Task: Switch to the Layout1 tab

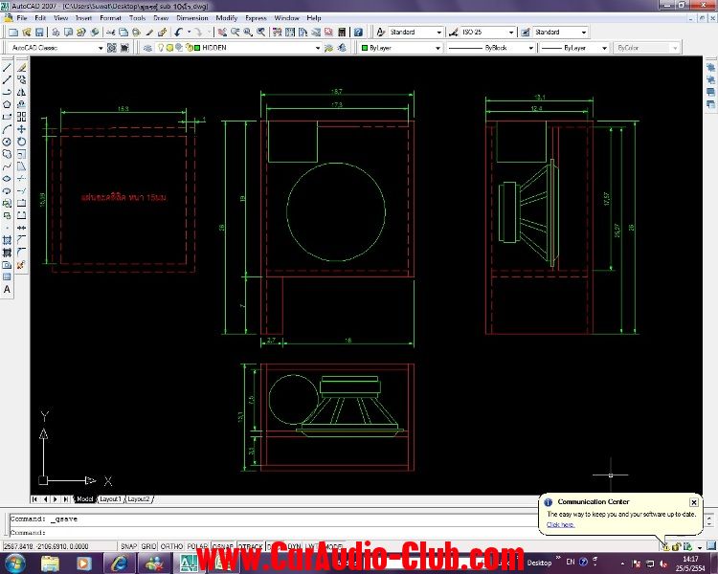Action: [x=110, y=499]
